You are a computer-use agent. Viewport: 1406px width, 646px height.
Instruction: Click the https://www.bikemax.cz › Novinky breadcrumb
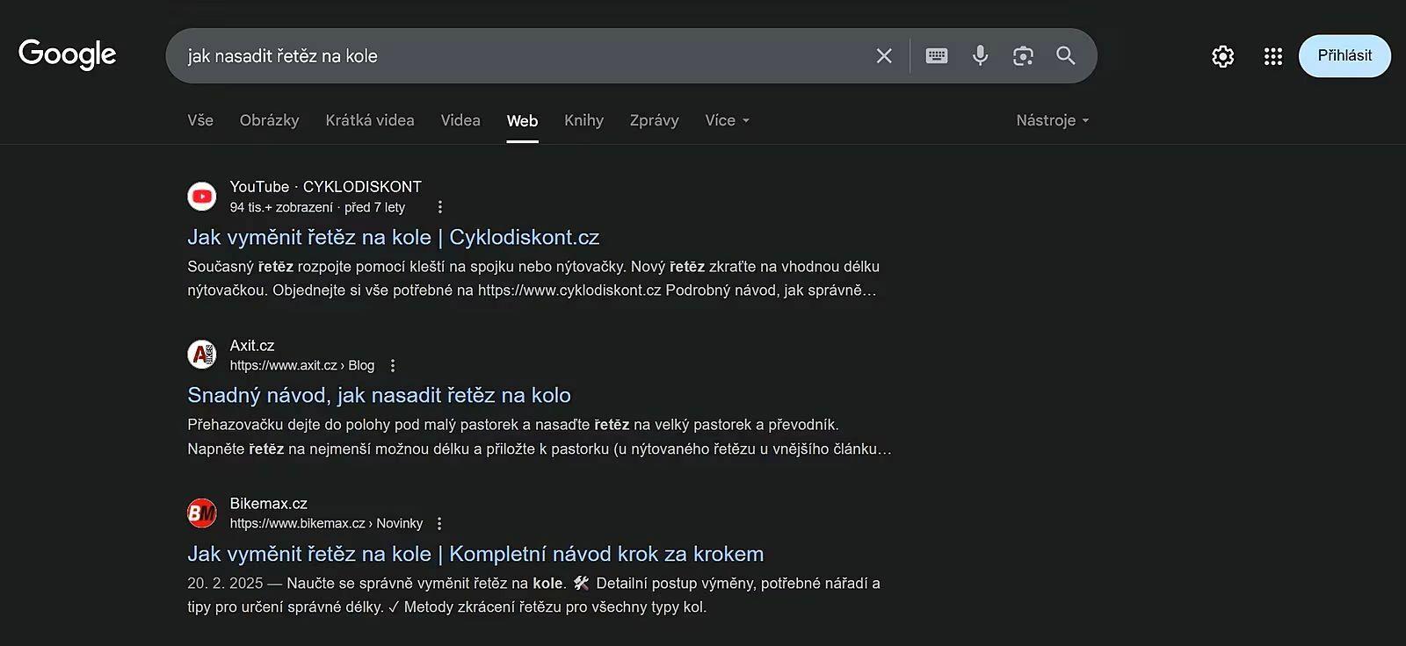pyautogui.click(x=326, y=523)
